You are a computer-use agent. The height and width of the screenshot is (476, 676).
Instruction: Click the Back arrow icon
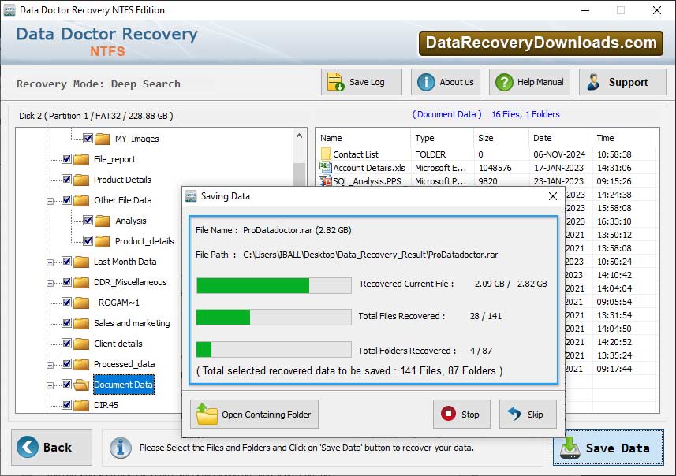tap(28, 447)
